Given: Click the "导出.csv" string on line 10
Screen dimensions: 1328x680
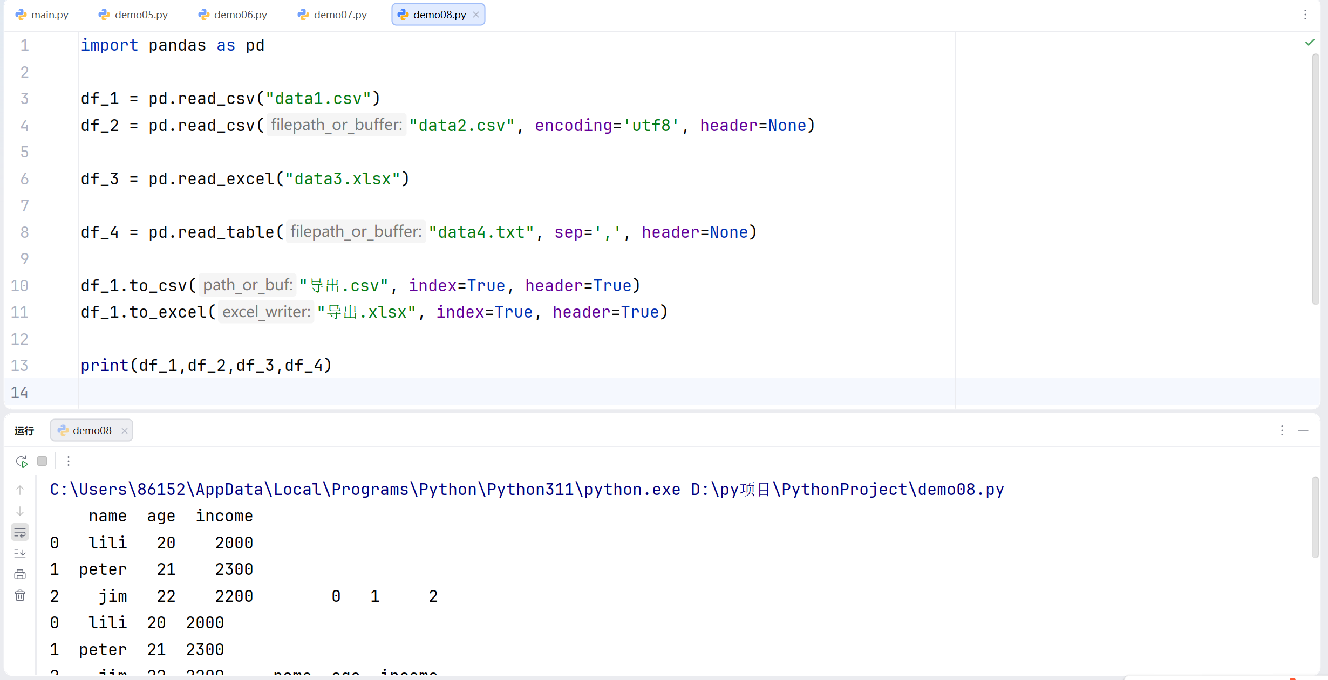Looking at the screenshot, I should pos(344,285).
